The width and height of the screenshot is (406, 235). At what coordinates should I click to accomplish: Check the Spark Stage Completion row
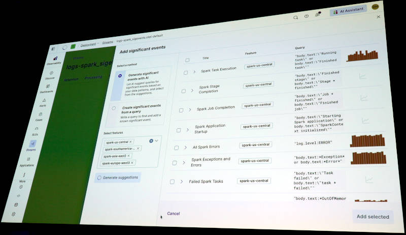(x=183, y=91)
